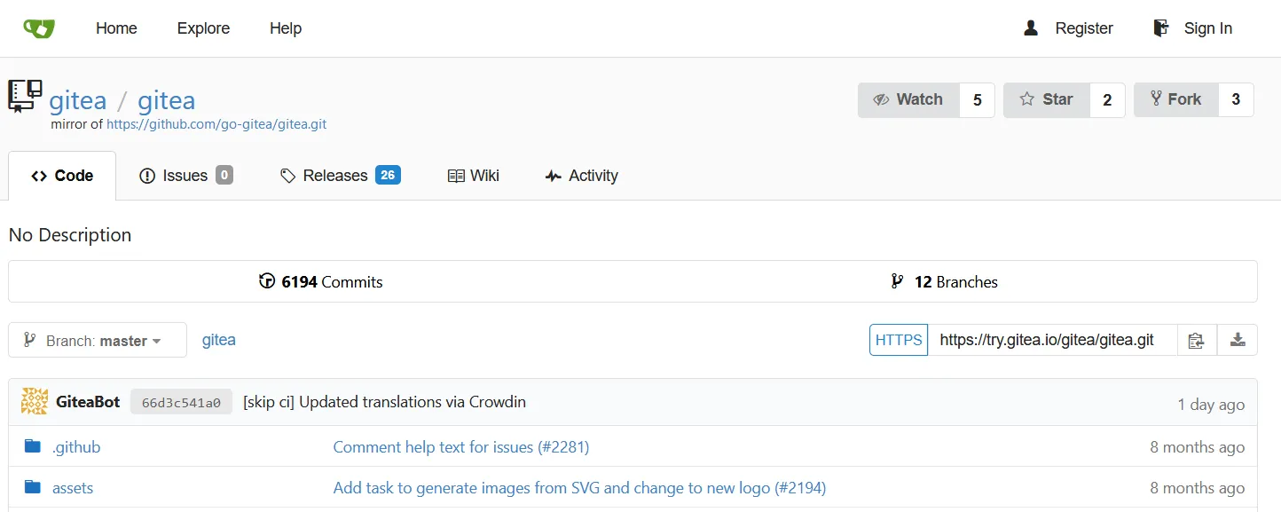
Task: Open commit 66d3c541a0
Action: coord(181,403)
